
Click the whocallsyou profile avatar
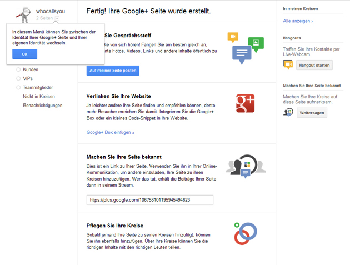coord(24,14)
